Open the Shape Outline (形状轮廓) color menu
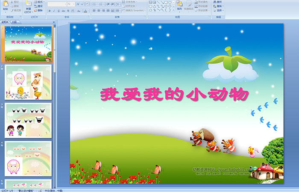The width and height of the screenshot is (299, 192). (202, 6)
